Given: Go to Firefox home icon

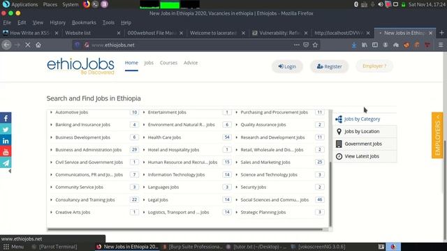Looking at the screenshot, I should [x=38, y=45].
